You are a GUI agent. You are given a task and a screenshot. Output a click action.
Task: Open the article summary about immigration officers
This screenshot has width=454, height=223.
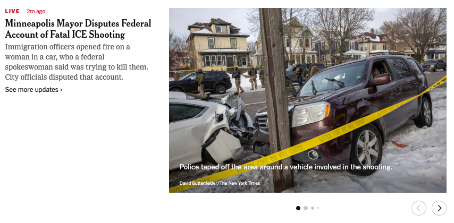pos(77,62)
